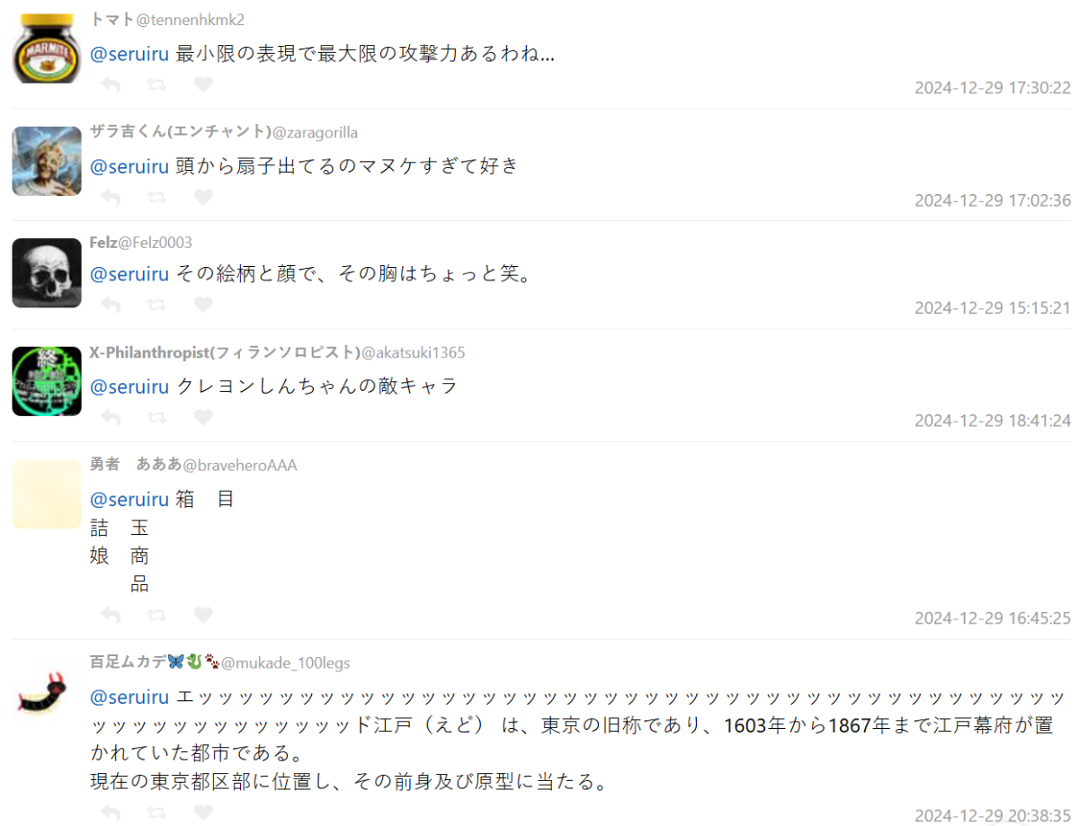
Task: Retweet the mukade_100legs post
Action: (x=156, y=813)
